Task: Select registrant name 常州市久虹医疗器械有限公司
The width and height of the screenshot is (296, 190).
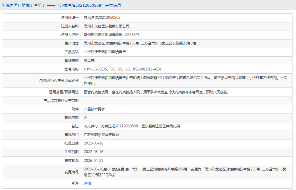Action: pyautogui.click(x=107, y=26)
